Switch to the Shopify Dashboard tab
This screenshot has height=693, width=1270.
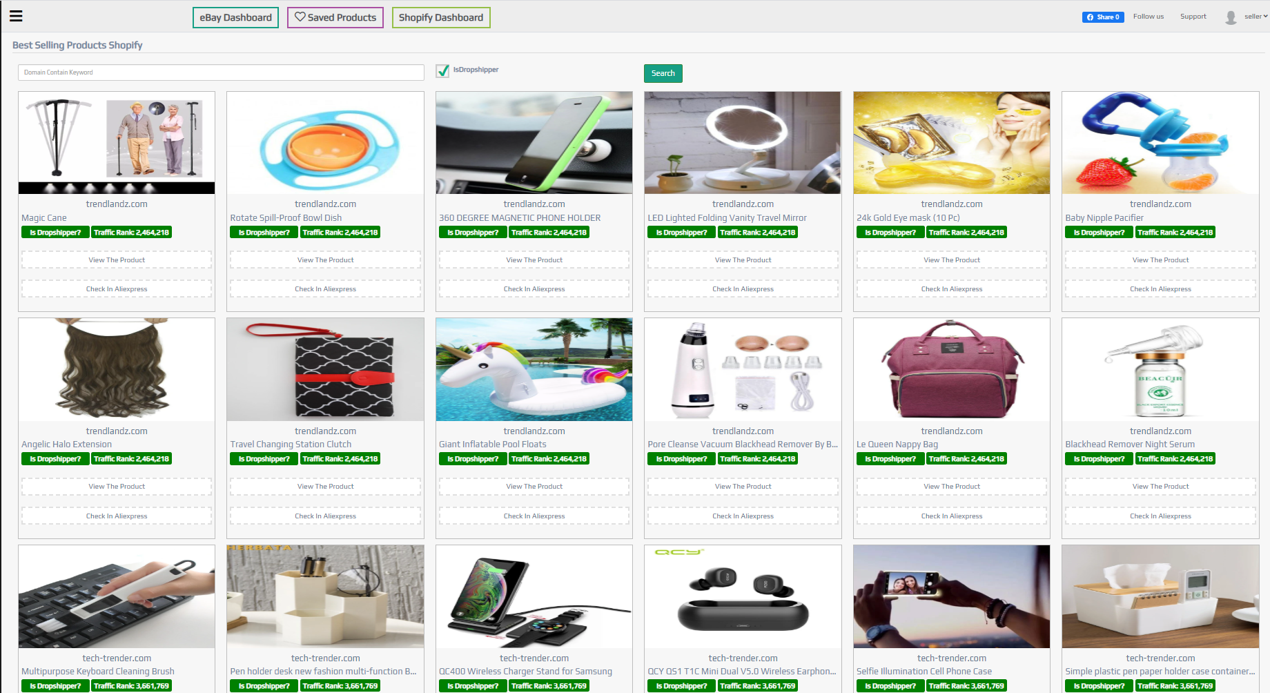pyautogui.click(x=441, y=17)
